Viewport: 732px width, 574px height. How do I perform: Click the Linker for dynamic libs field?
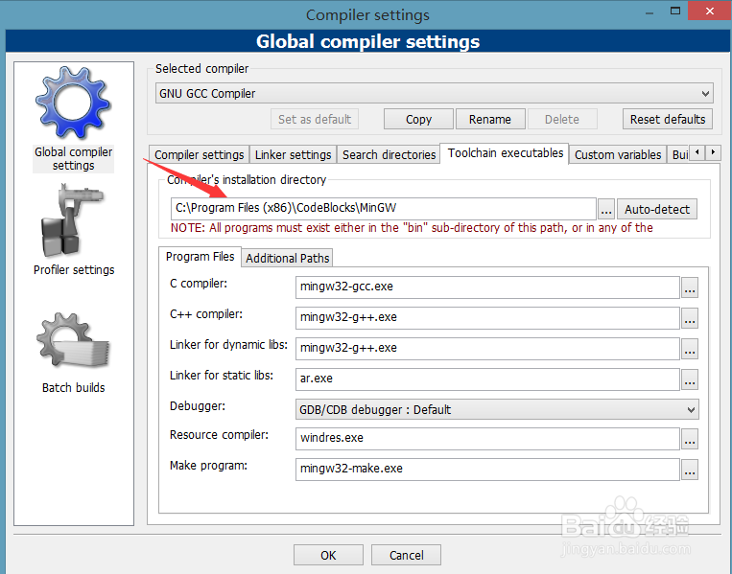point(487,348)
